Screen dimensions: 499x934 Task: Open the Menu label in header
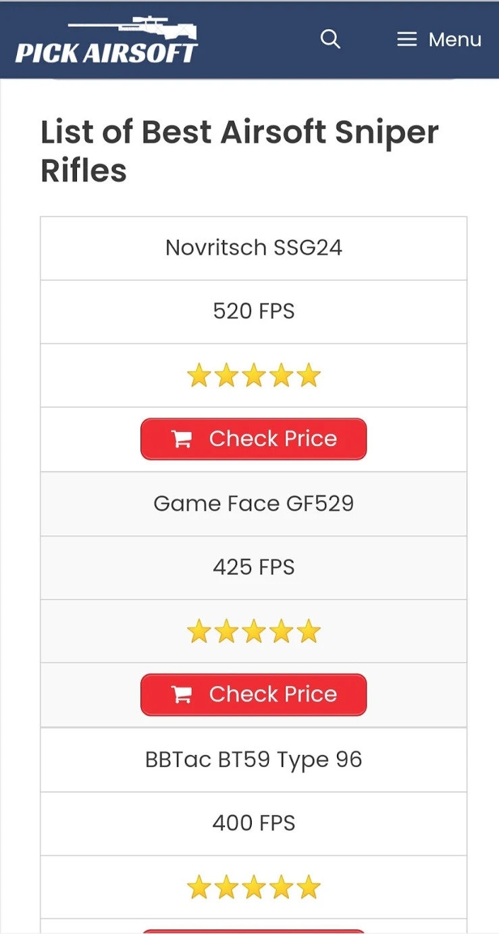454,39
